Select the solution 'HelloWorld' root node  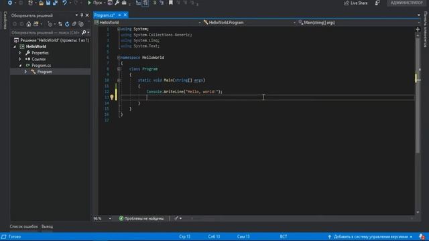[52, 40]
